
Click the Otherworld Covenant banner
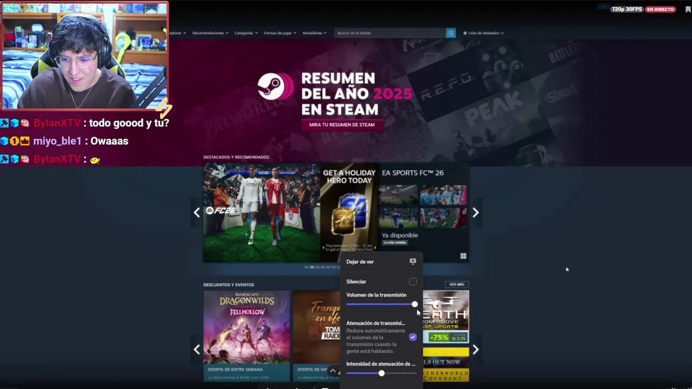tap(446, 365)
